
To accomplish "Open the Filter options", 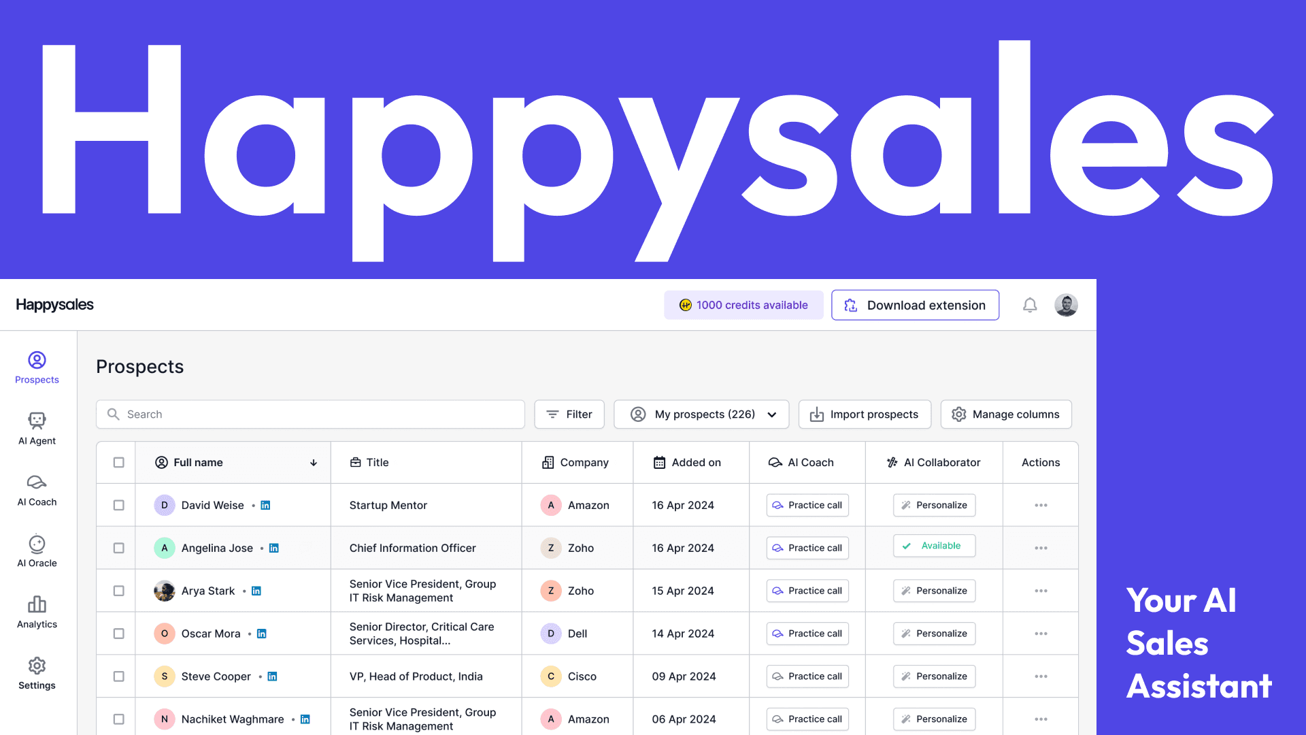I will tap(569, 414).
